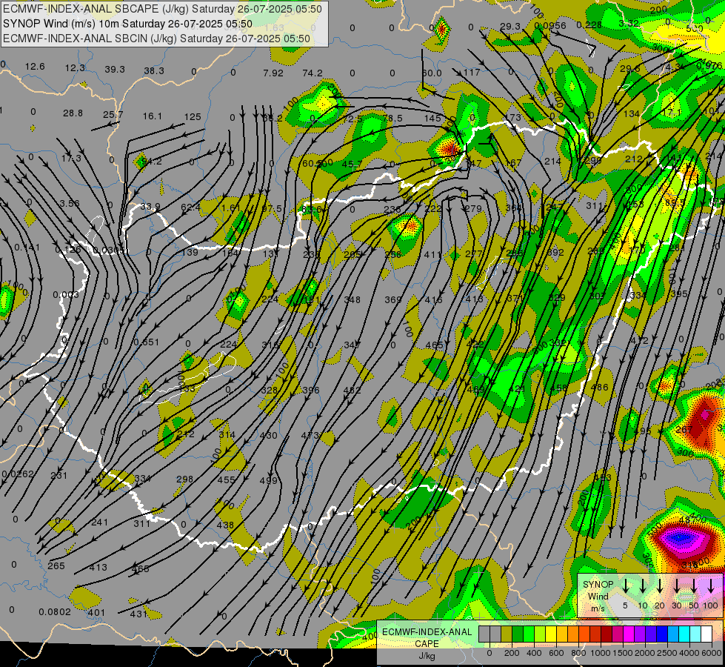The height and width of the screenshot is (667, 725).
Task: Click the purple CAPE maximum in the southeast
Action: (x=680, y=538)
